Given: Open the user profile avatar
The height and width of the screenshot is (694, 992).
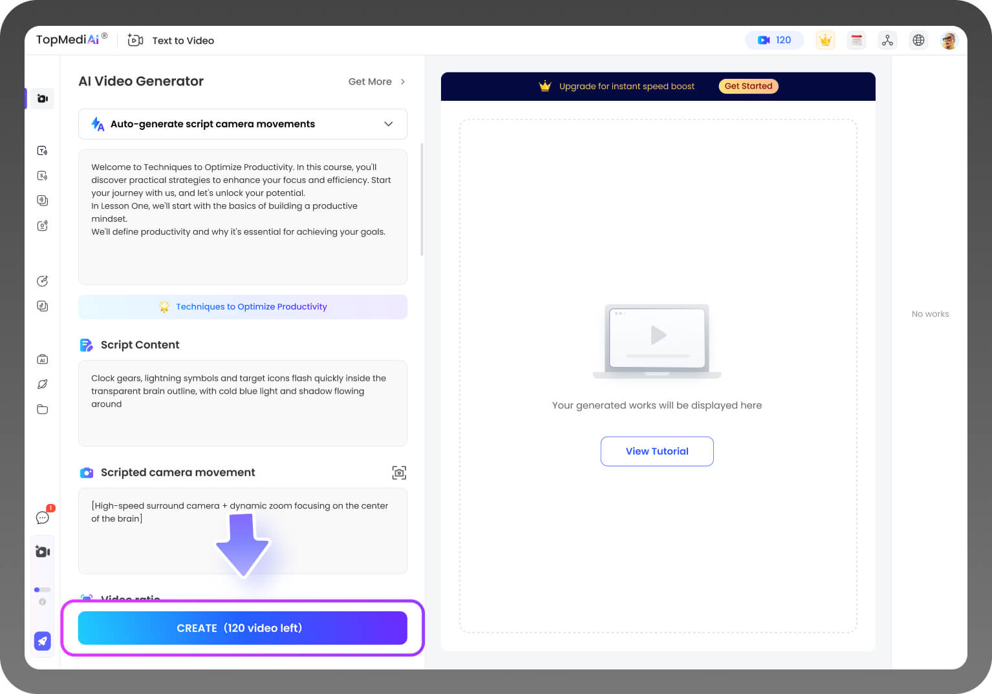Looking at the screenshot, I should (x=949, y=41).
